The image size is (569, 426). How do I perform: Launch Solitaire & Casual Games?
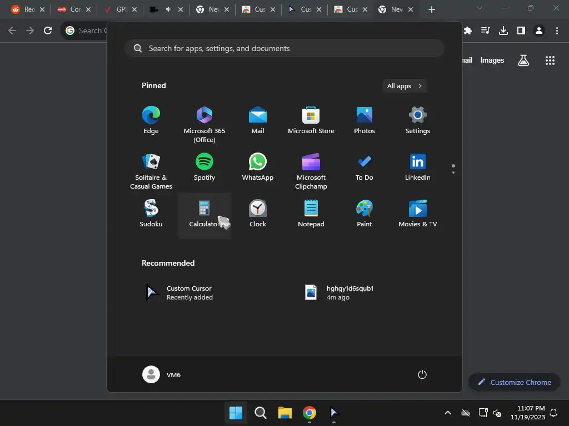151,171
